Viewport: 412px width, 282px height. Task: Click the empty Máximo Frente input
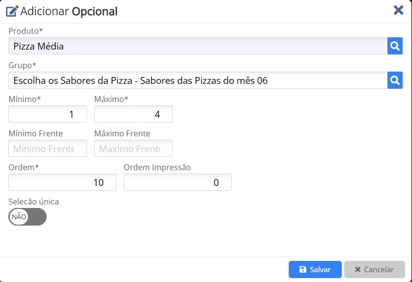134,149
